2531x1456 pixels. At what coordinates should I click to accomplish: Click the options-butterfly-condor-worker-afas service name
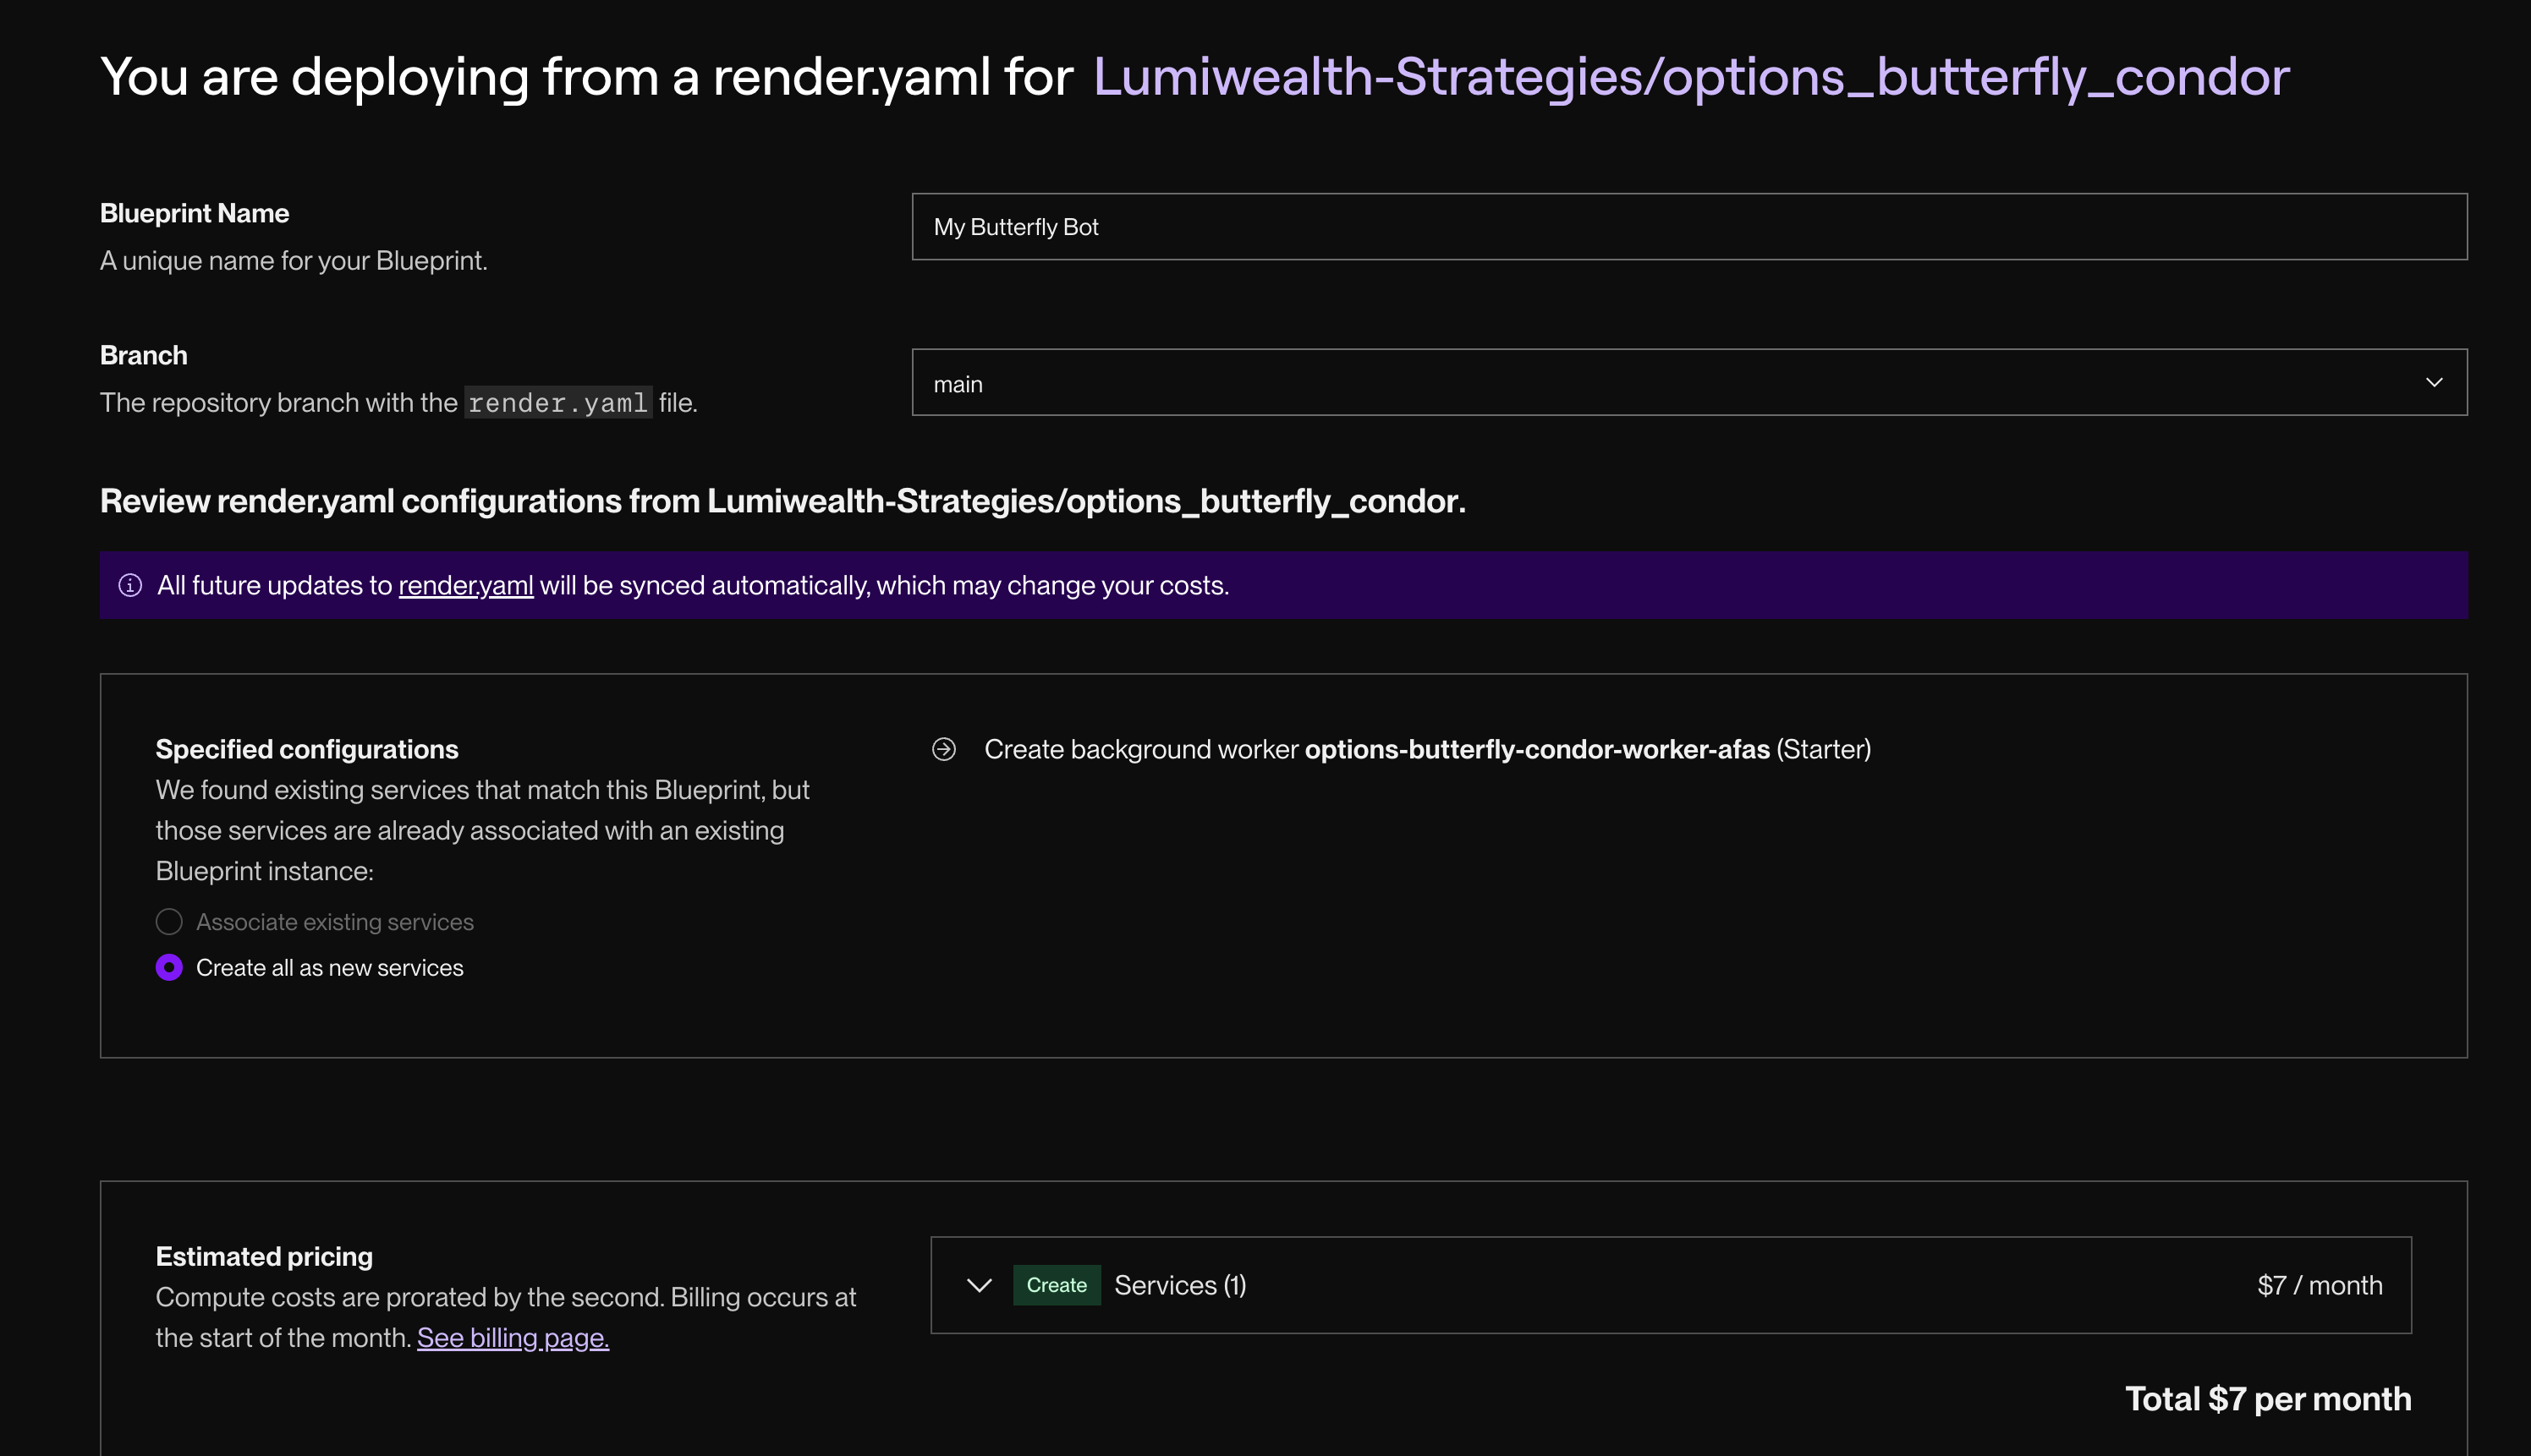(1536, 749)
